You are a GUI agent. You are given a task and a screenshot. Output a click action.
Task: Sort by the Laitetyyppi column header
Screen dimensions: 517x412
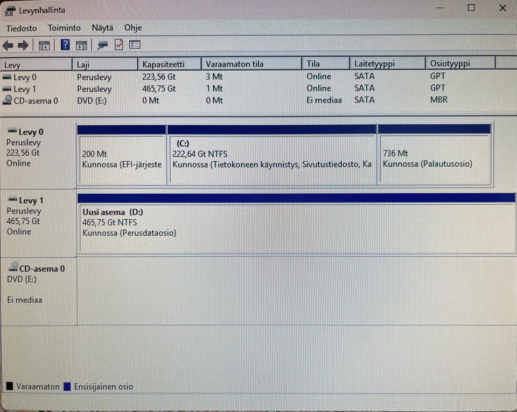(388, 63)
